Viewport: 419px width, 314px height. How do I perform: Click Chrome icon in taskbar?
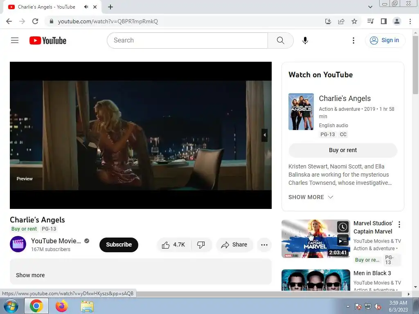click(x=36, y=306)
